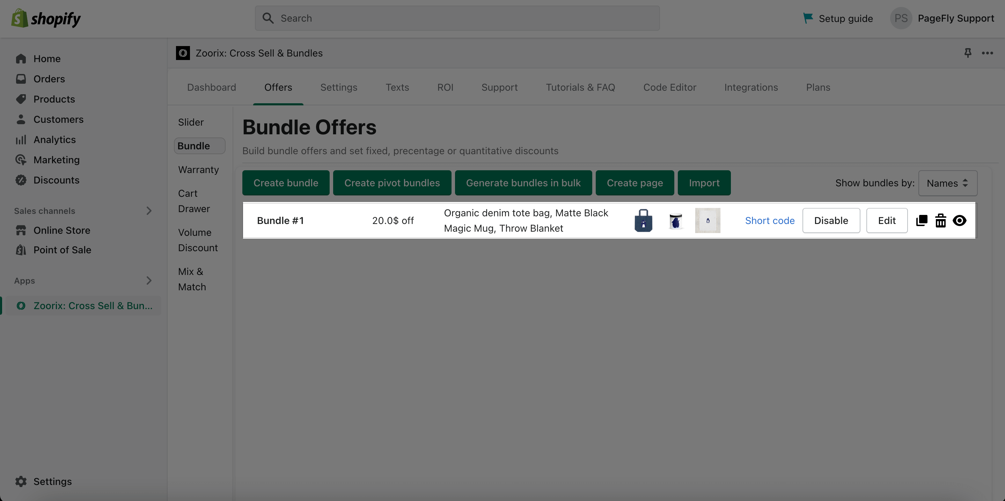Select the Offers tab
1005x501 pixels.
click(278, 87)
